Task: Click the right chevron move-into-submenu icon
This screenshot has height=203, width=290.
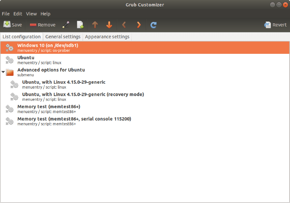Action: pyautogui.click(x=139, y=25)
